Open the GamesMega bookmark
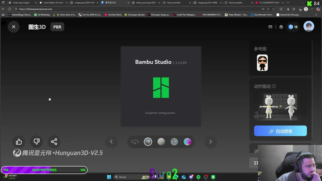Image resolution: width=322 pixels, height=181 pixels. click(x=20, y=15)
